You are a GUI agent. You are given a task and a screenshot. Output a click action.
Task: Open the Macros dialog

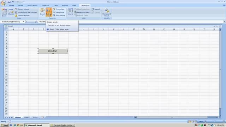point(11,12)
